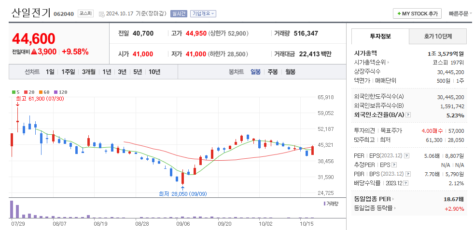Click the 거래량 value 516,347
The image size is (474, 230).
(x=306, y=34)
